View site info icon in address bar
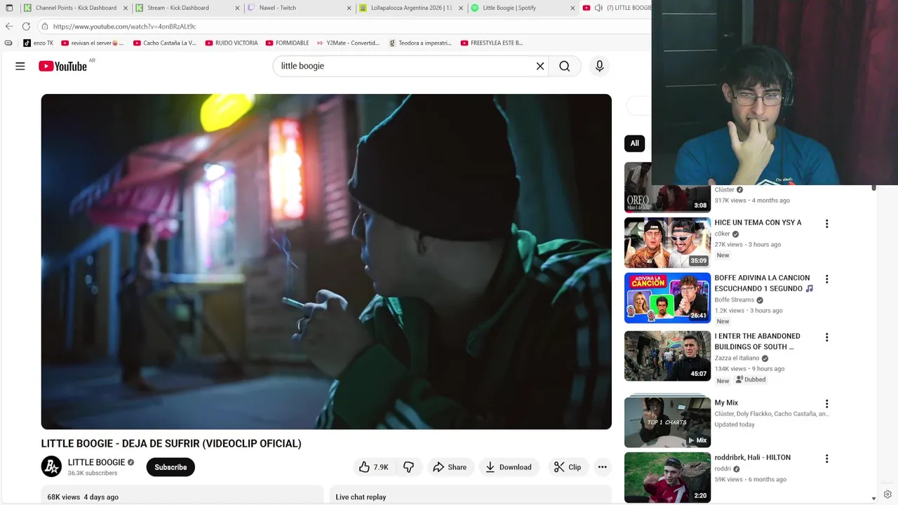Image resolution: width=898 pixels, height=505 pixels. (x=44, y=26)
